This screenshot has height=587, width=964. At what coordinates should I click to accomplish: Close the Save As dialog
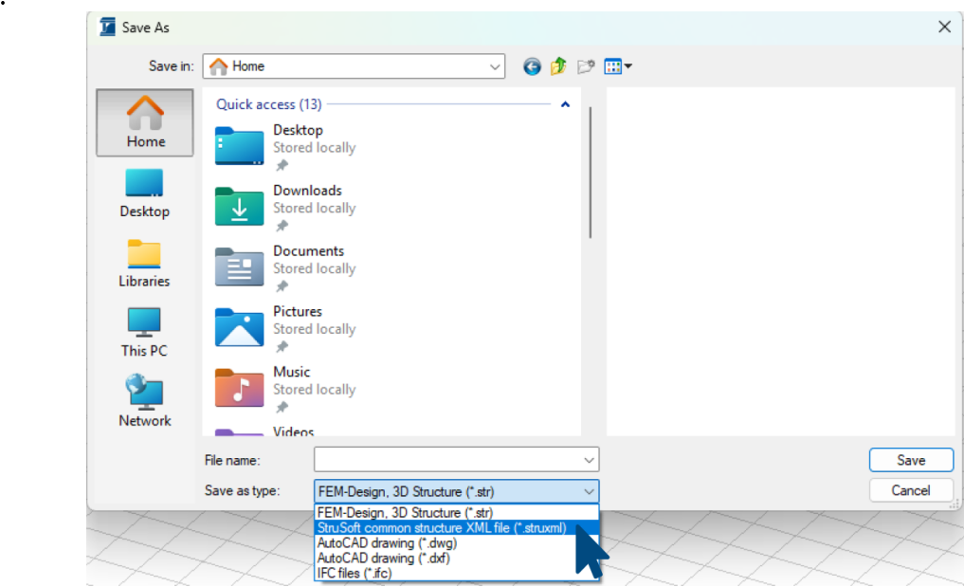click(x=944, y=28)
